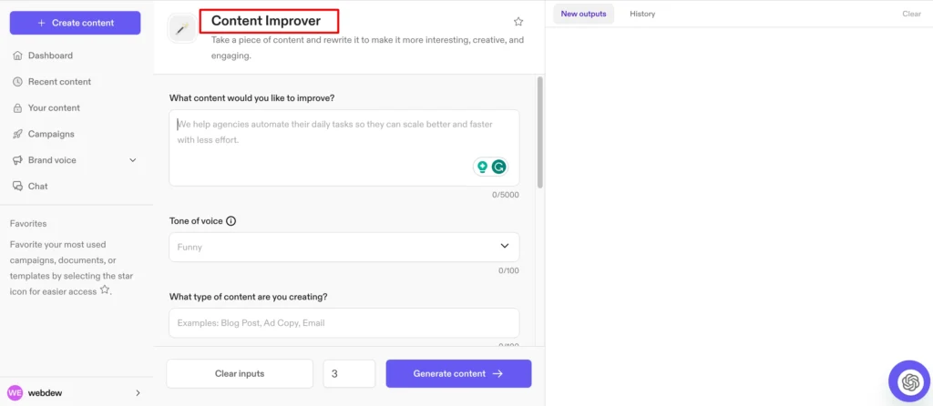Switch to the History tab
Image resolution: width=933 pixels, height=406 pixels.
[642, 14]
